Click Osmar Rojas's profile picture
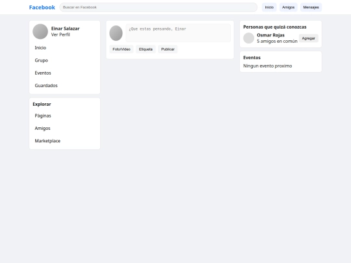 249,38
